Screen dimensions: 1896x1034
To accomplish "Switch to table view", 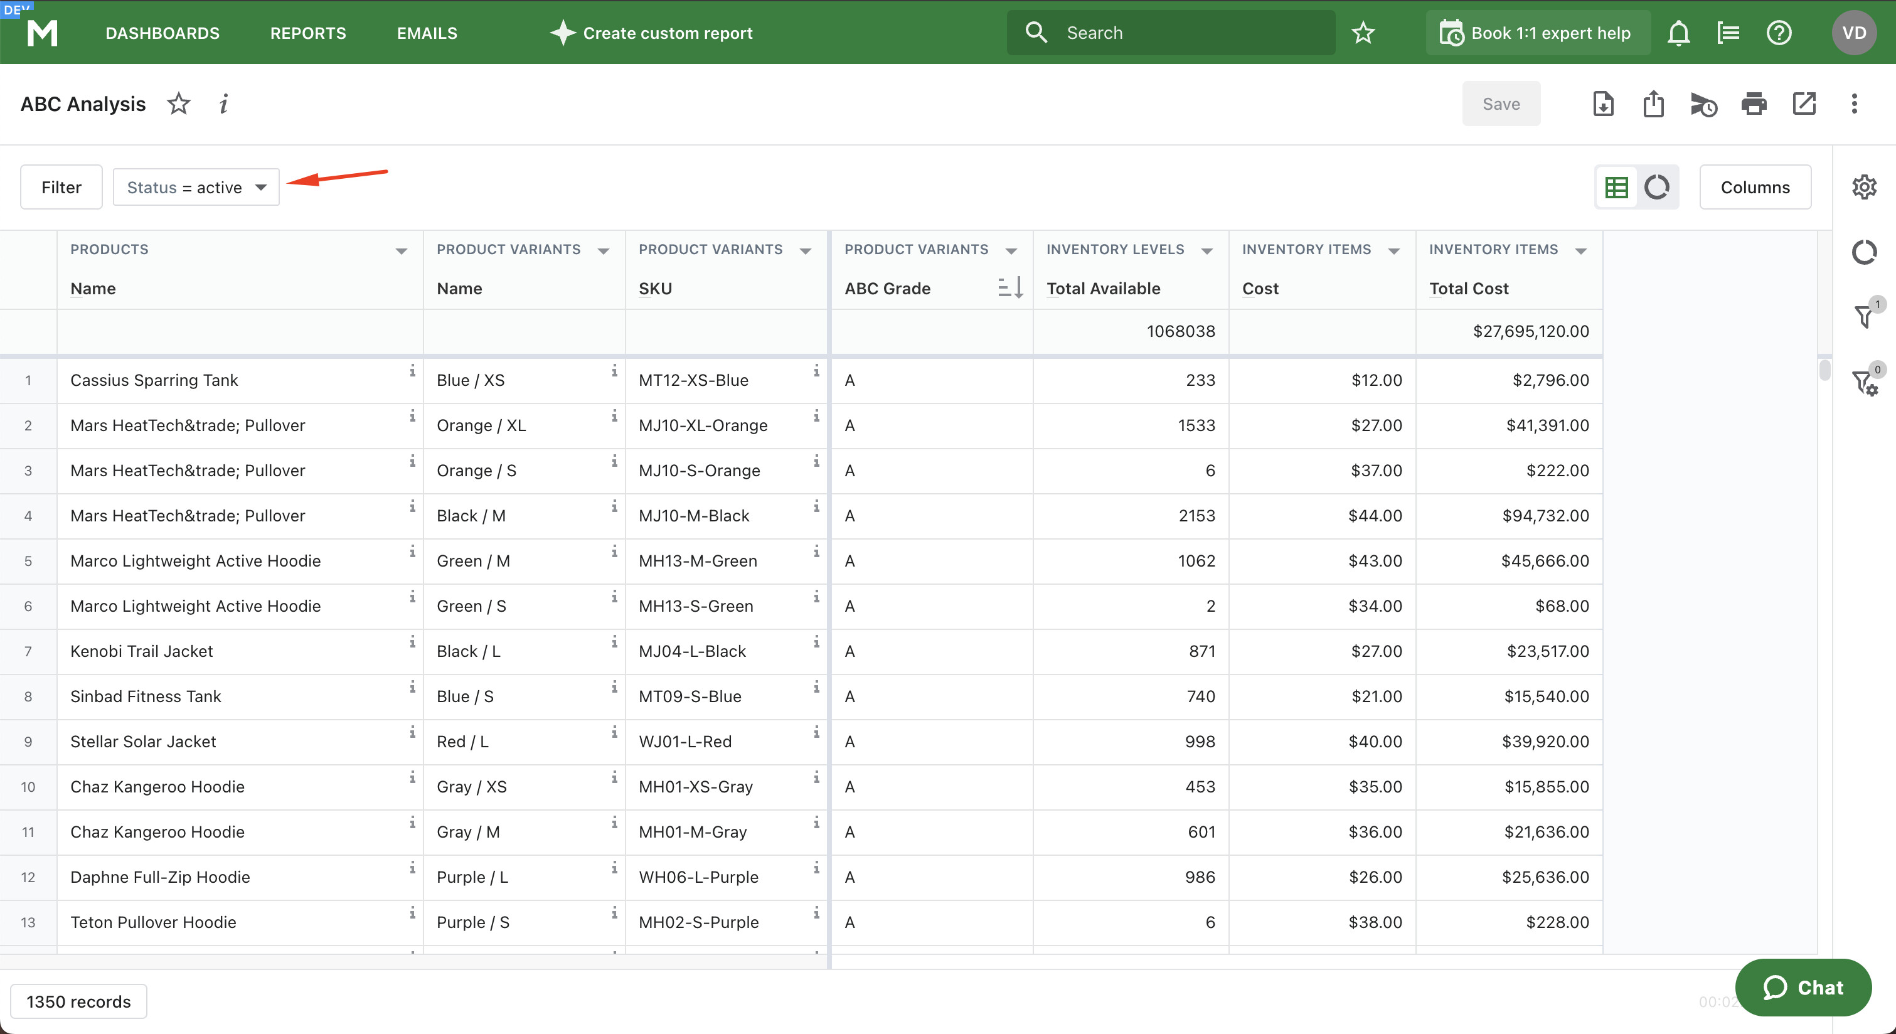I will 1616,187.
